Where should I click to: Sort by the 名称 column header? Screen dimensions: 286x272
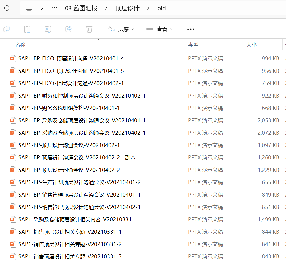pos(20,45)
